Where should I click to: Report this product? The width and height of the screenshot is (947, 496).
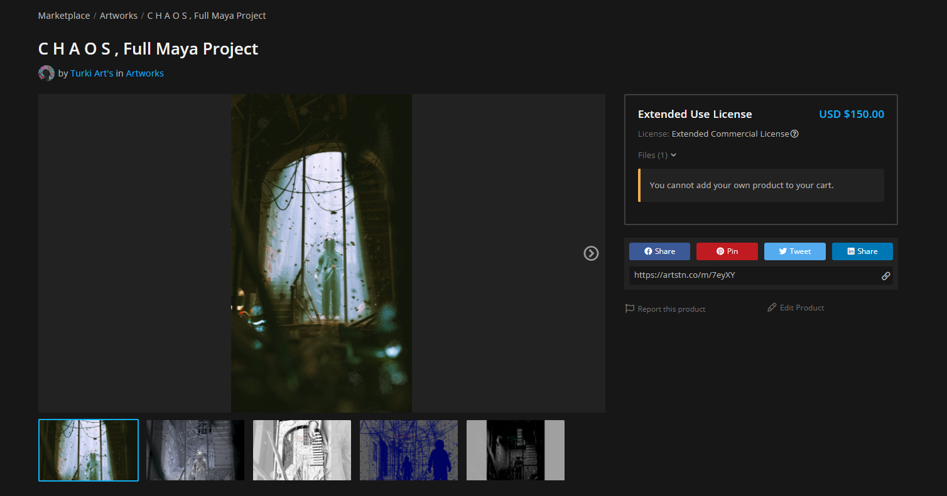(666, 309)
